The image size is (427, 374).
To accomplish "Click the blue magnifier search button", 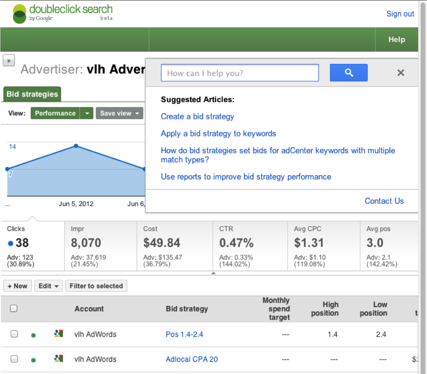I will (349, 72).
